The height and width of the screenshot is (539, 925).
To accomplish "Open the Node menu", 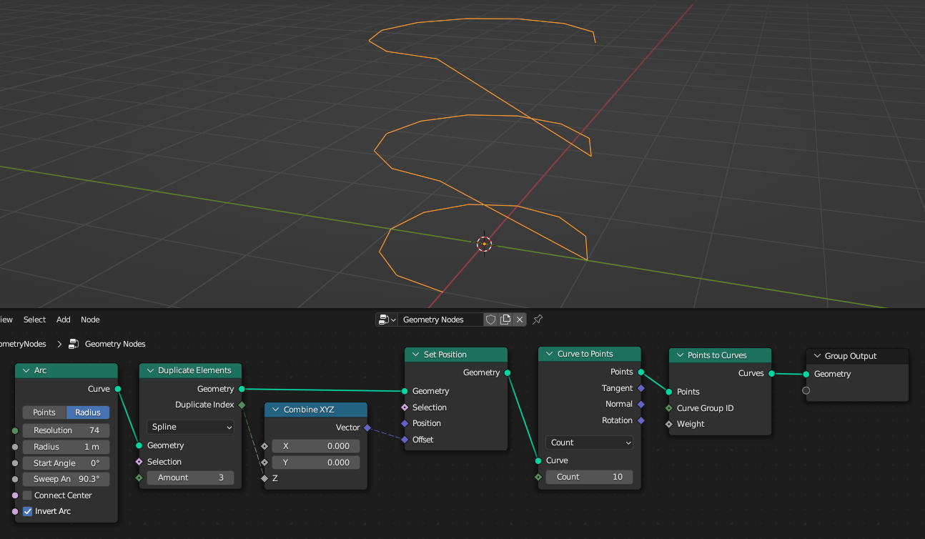I will (x=90, y=320).
